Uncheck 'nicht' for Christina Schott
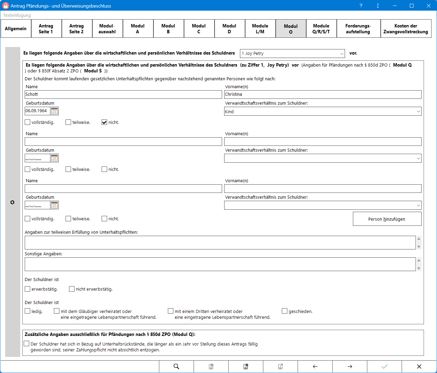This screenshot has width=437, height=373. [x=104, y=122]
